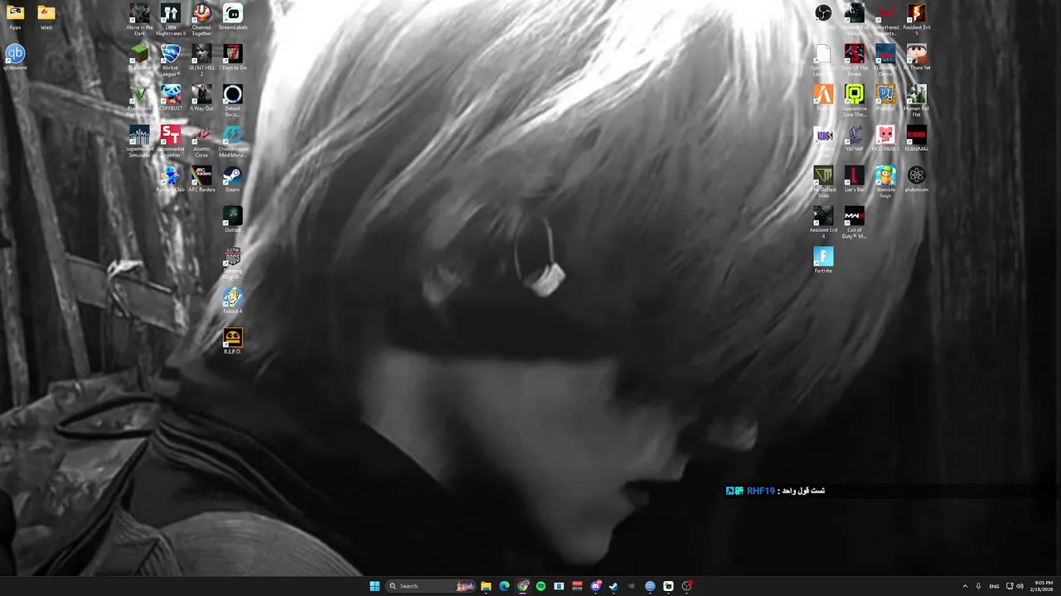Open the Apps folder on the desktop
Image resolution: width=1061 pixels, height=596 pixels.
(15, 17)
